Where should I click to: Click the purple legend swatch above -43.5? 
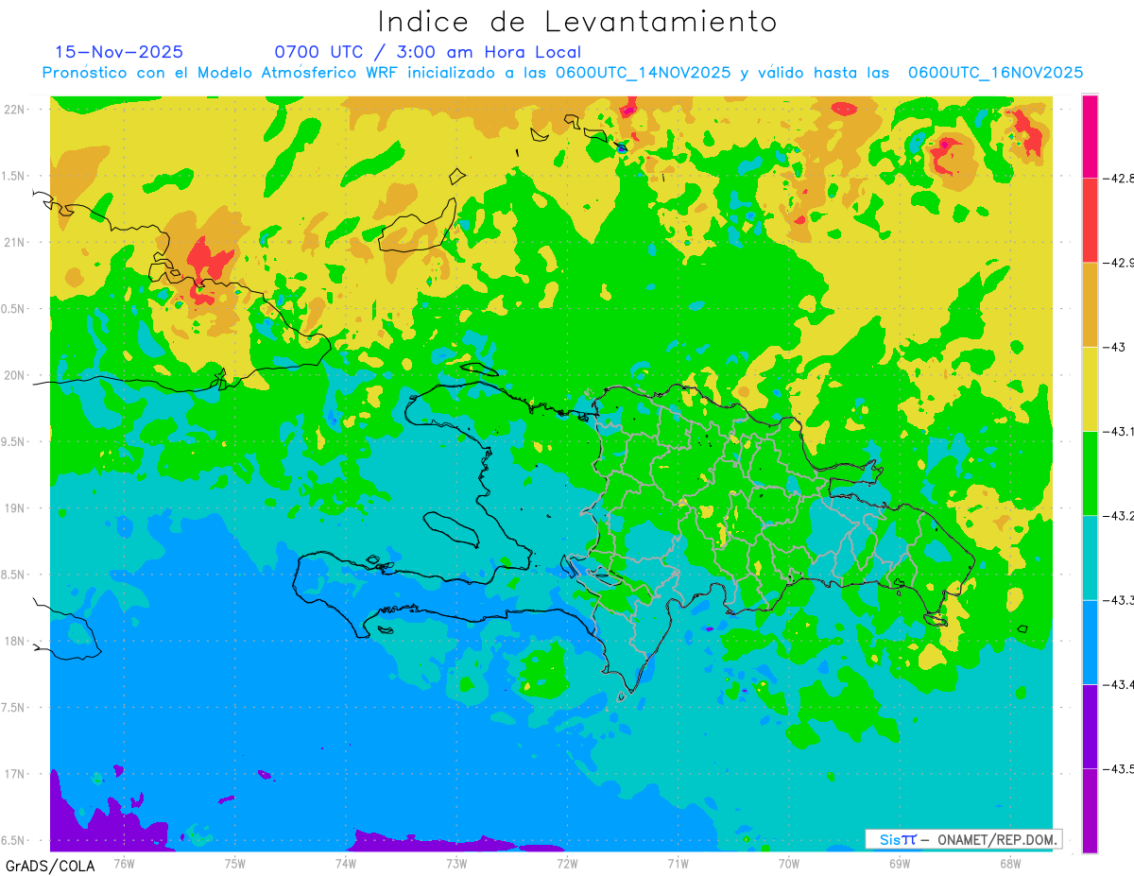click(x=1090, y=726)
